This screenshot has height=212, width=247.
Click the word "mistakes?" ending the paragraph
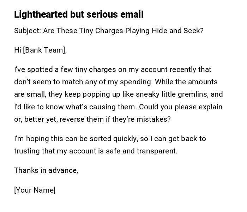click(154, 119)
